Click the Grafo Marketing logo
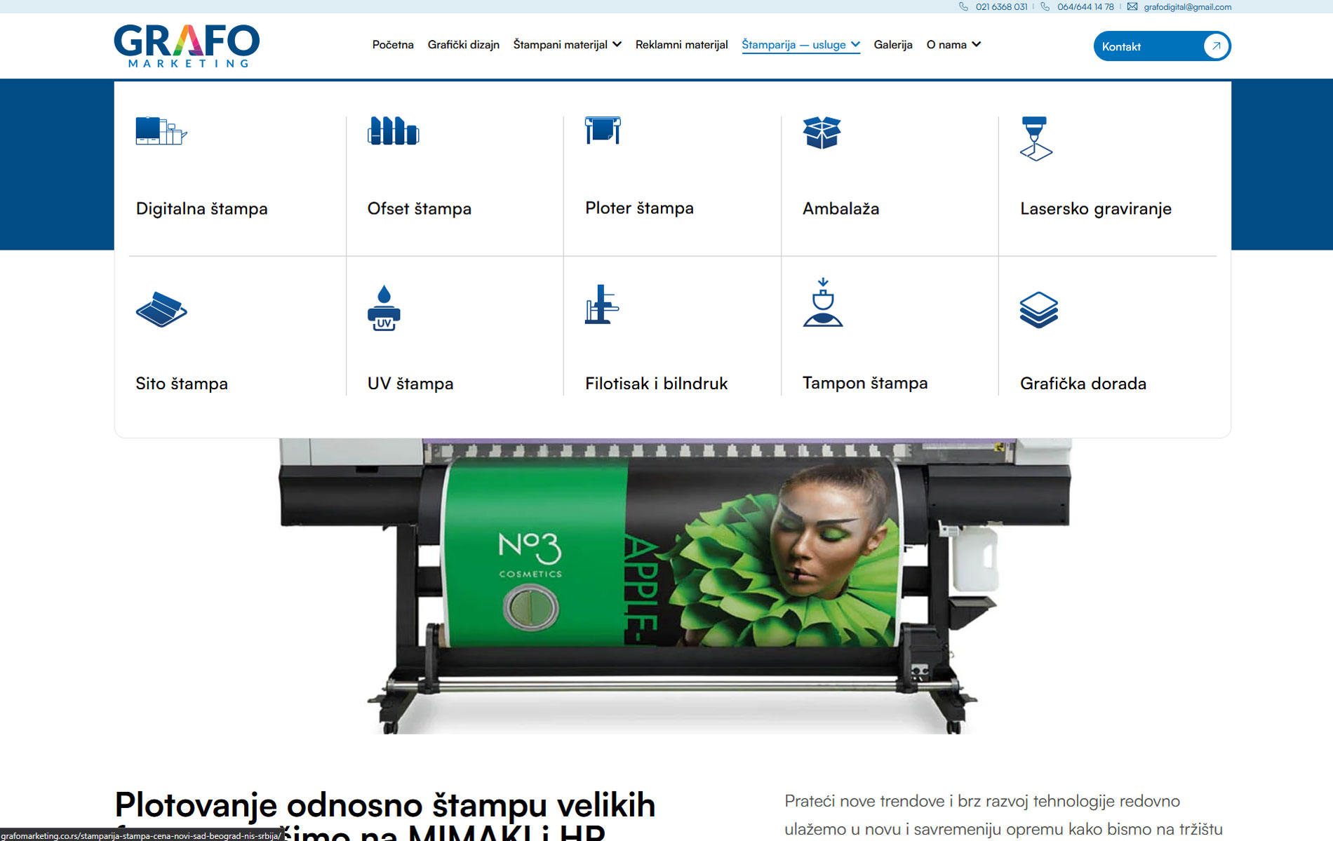 tap(187, 46)
